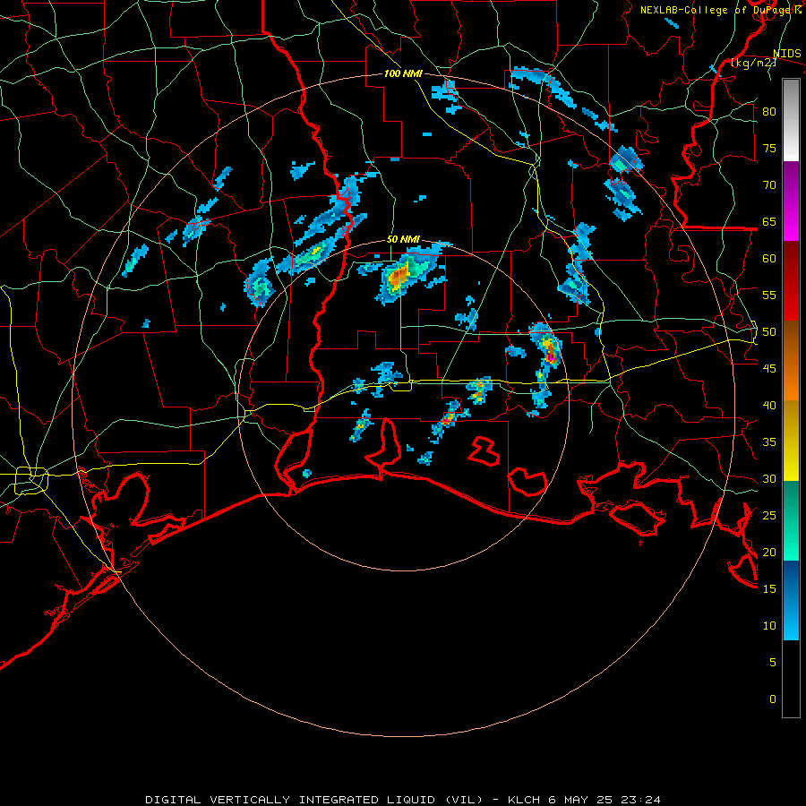Click the 80 value on the color scale
The height and width of the screenshot is (806, 806).
(x=769, y=112)
